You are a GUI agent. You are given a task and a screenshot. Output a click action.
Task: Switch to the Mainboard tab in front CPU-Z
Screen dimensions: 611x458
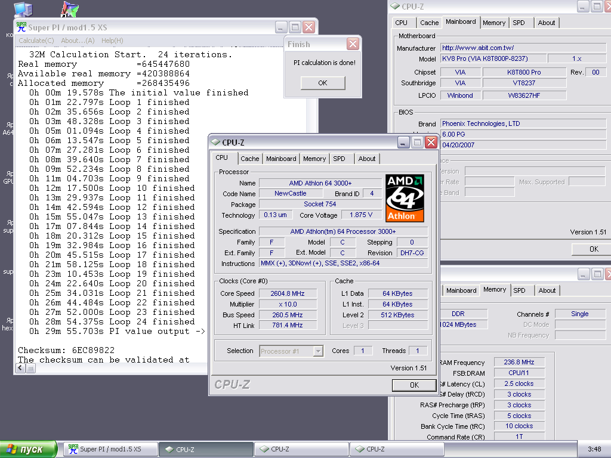tap(281, 159)
